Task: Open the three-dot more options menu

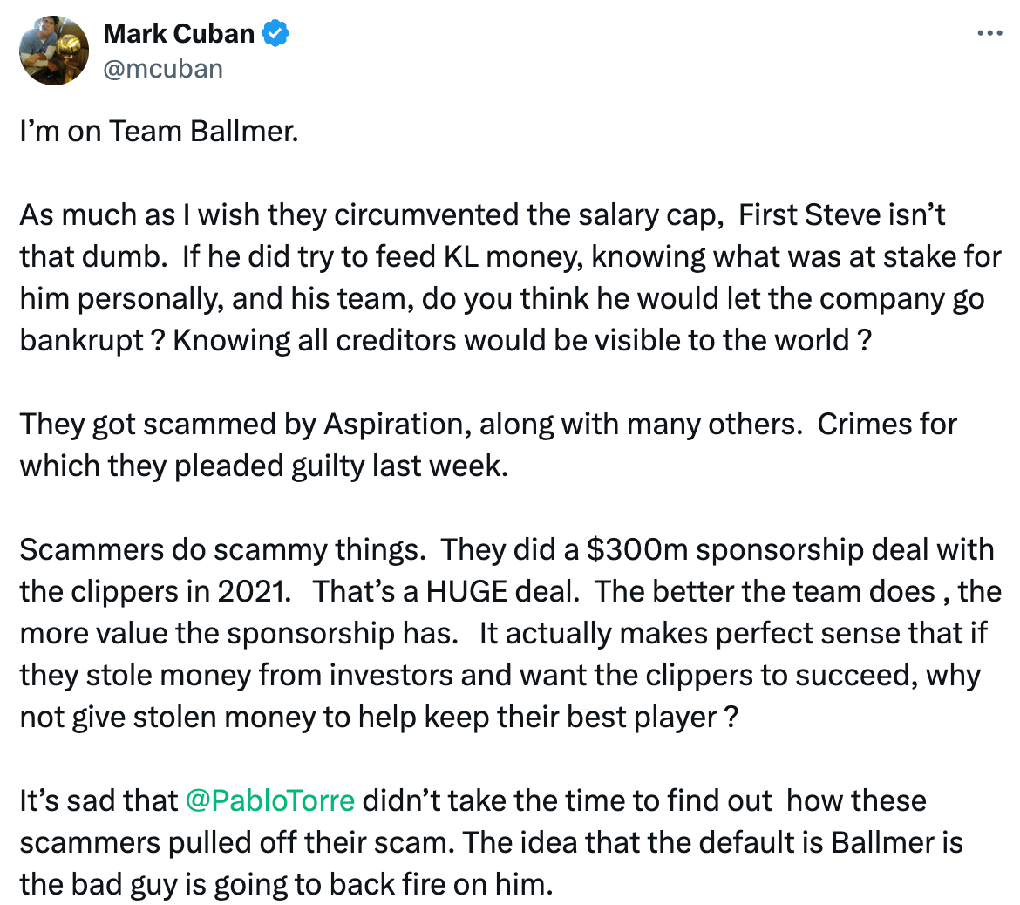Action: (x=989, y=32)
